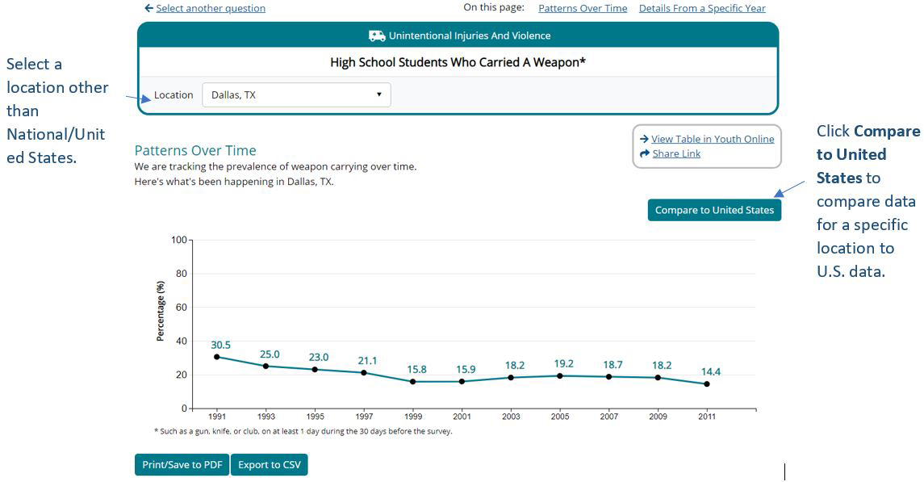
Task: Click the 14.4 data point for 2011
Action: (708, 384)
